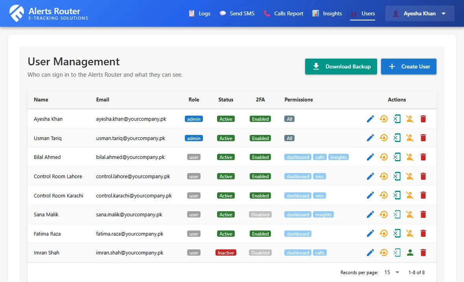Click the Status column header
The image size is (464, 282).
coord(226,100)
